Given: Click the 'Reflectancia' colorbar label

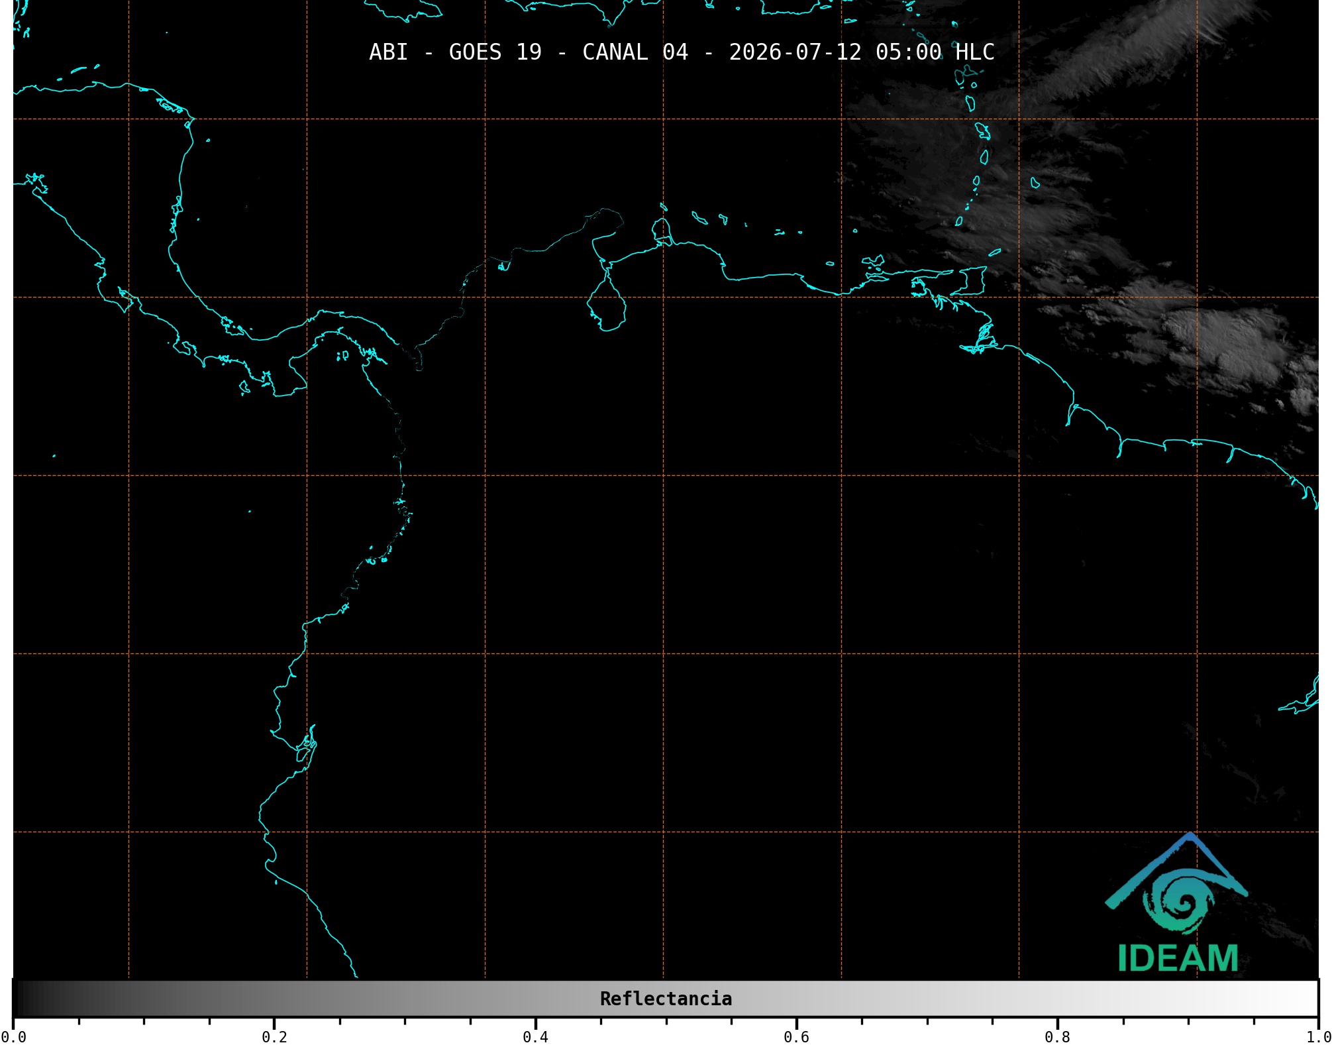Looking at the screenshot, I should point(666,999).
